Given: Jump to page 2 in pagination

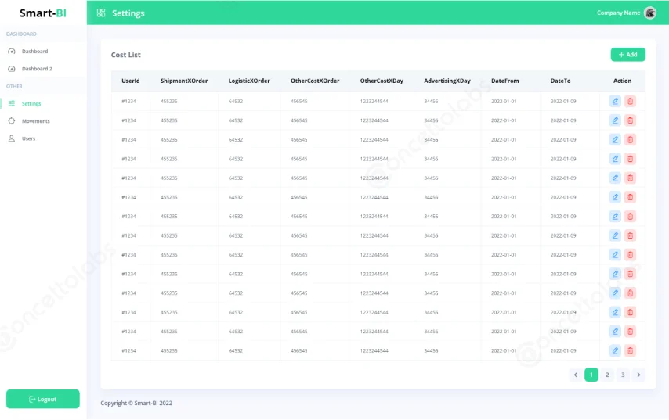Looking at the screenshot, I should click(x=607, y=375).
